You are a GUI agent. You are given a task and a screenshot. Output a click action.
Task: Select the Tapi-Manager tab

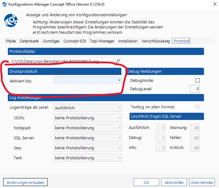[102, 41]
